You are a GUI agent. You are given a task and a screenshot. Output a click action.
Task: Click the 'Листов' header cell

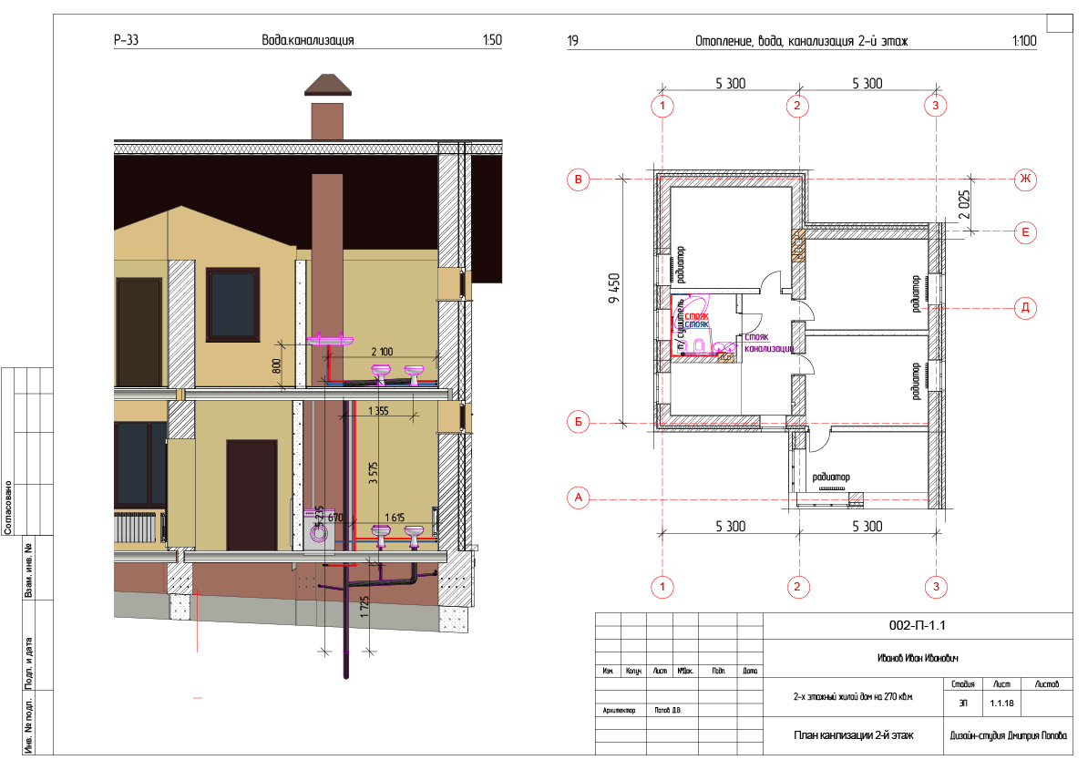tap(1047, 684)
